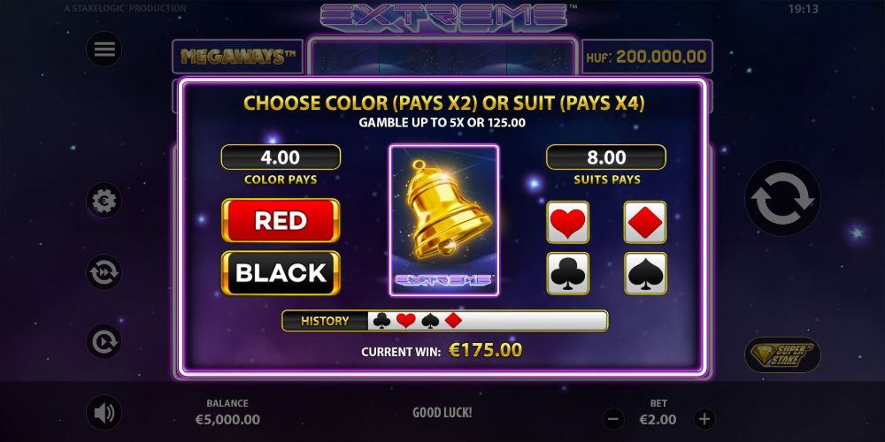Viewport: 885px width, 442px height.
Task: Decrease bet with the minus button
Action: 613,419
